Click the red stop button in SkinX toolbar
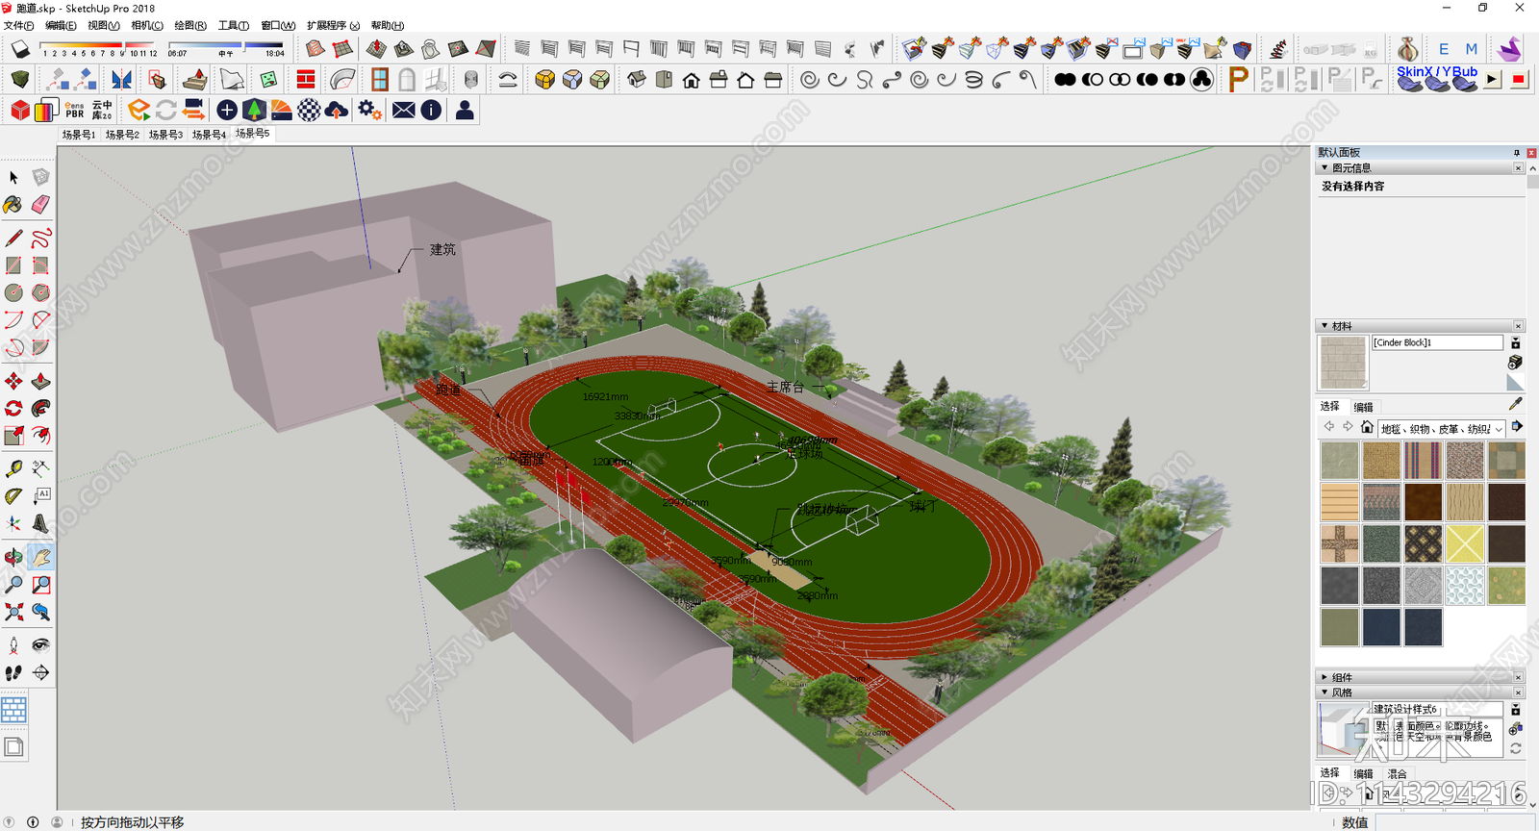 [1520, 80]
